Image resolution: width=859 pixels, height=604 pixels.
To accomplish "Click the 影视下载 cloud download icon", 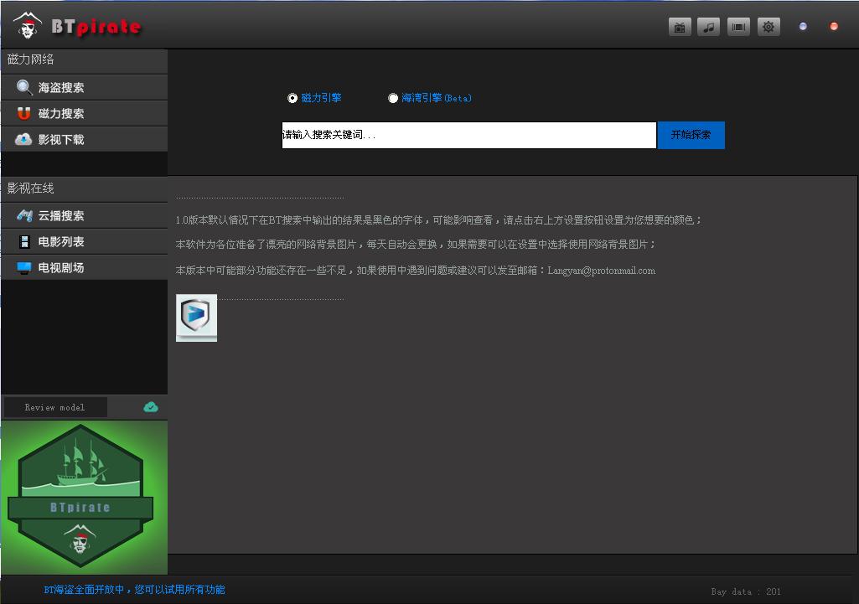I will pos(23,139).
